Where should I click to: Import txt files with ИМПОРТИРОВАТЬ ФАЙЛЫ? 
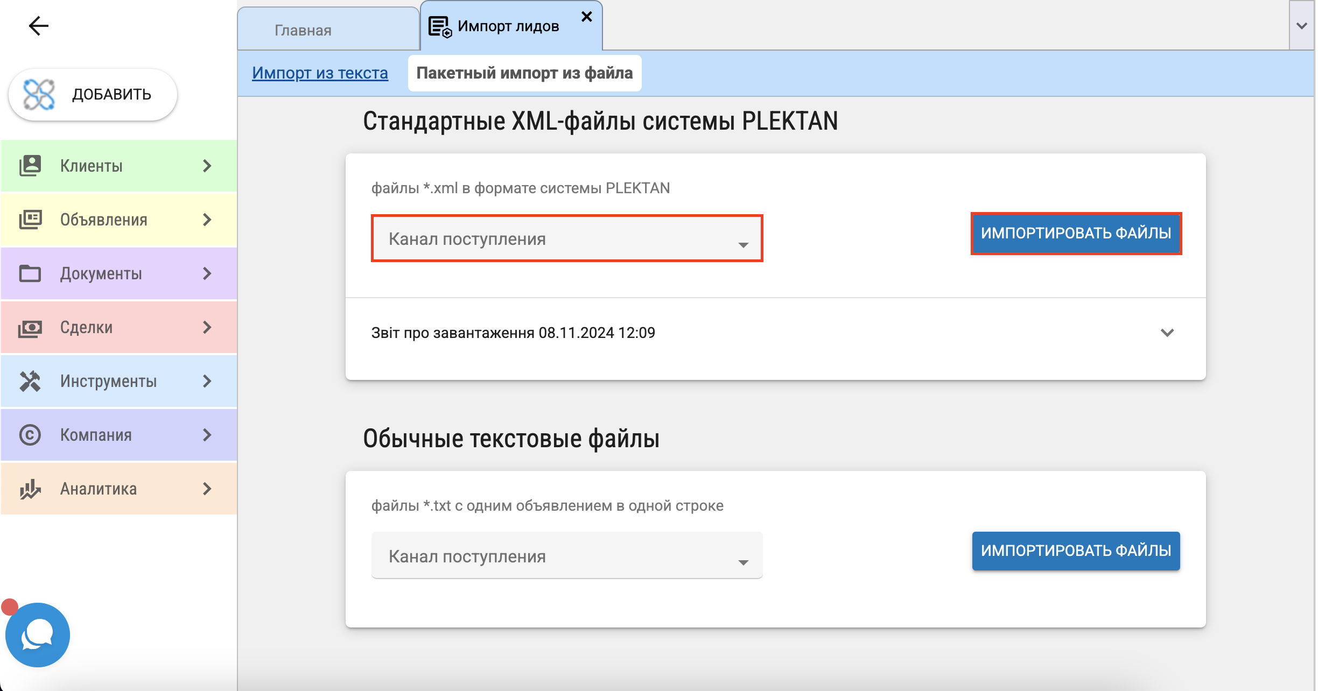tap(1076, 551)
